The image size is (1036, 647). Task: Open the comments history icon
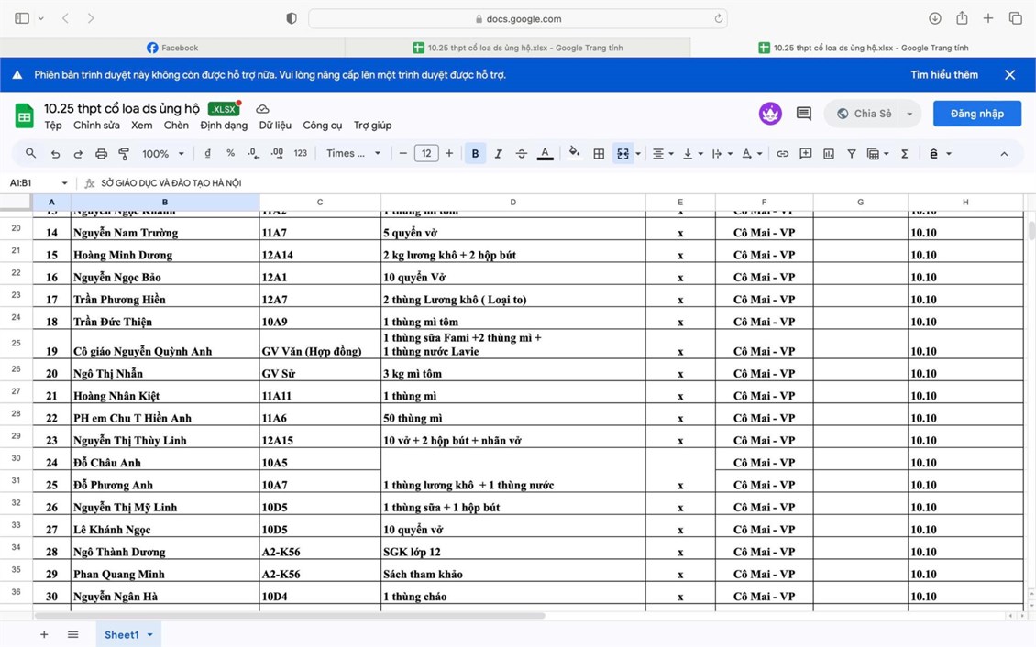coord(804,114)
